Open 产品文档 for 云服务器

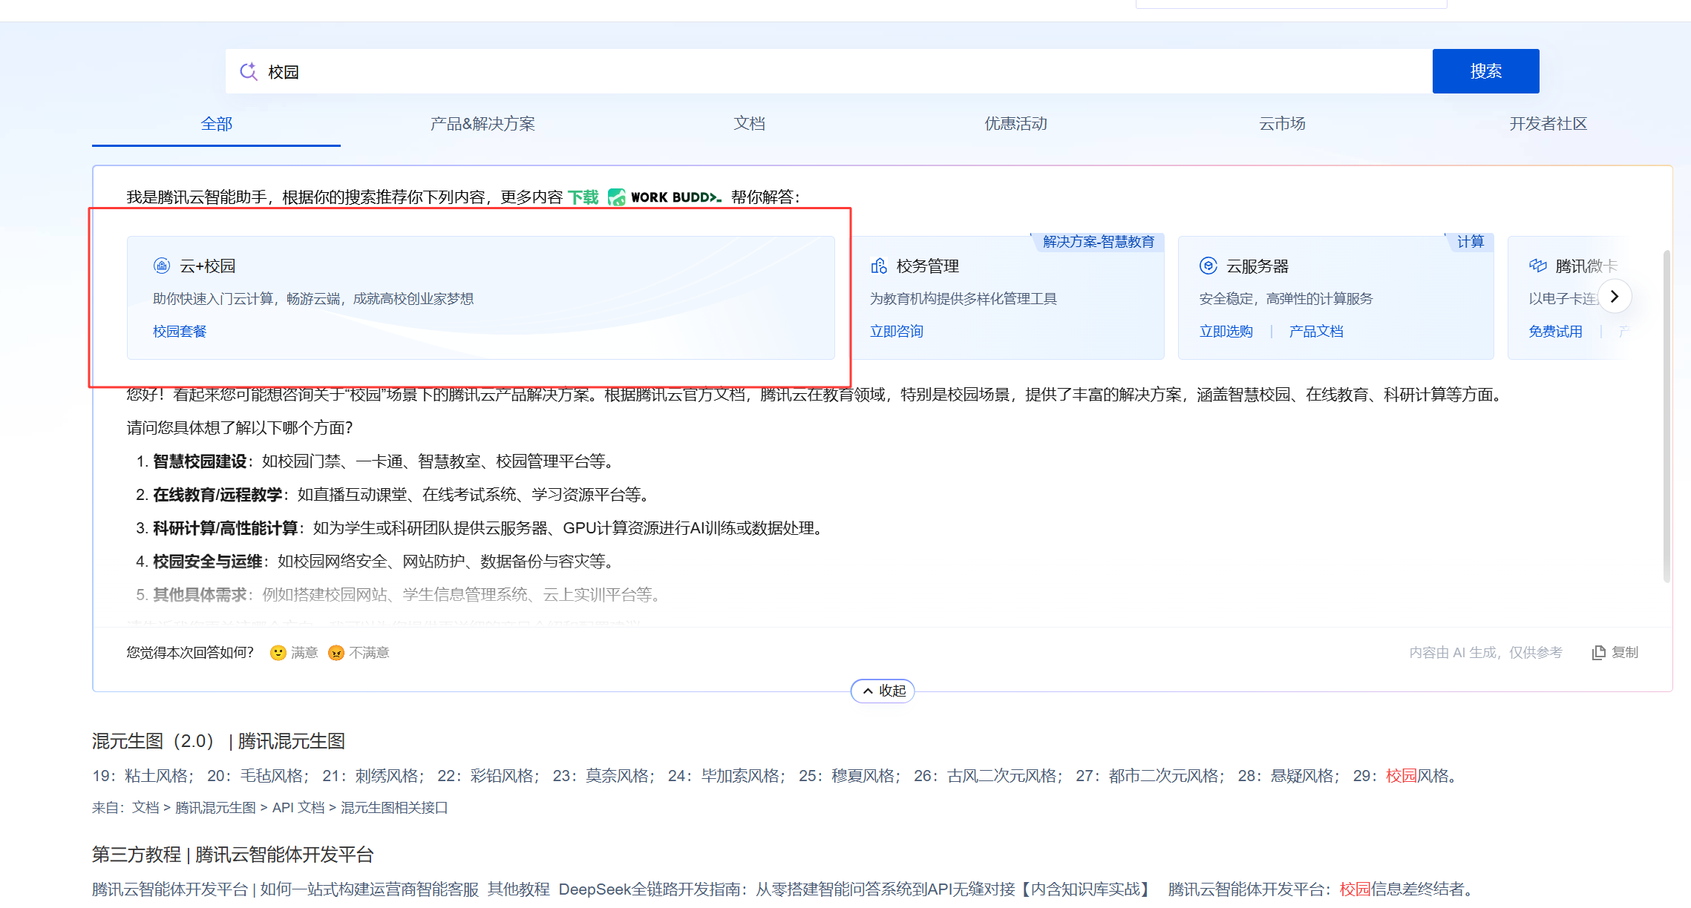(x=1316, y=332)
